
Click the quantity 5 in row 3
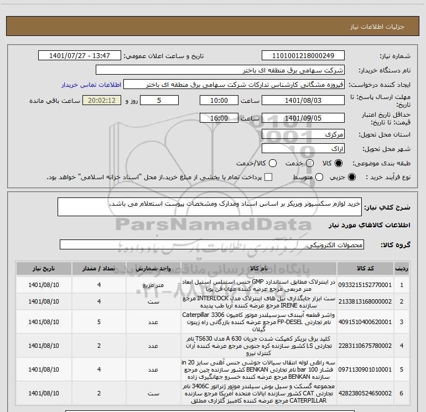(99, 322)
